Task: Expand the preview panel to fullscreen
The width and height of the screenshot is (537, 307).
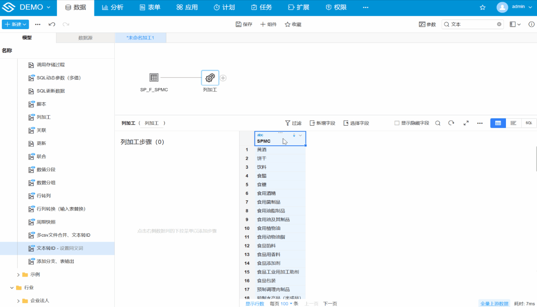Action: (466, 123)
